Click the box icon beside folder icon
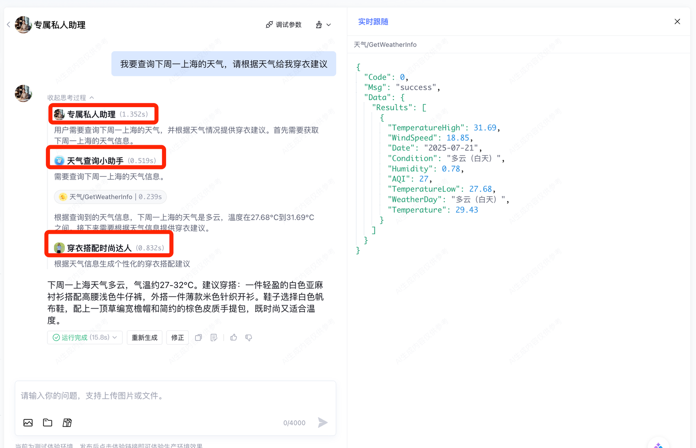The image size is (696, 448). point(67,422)
